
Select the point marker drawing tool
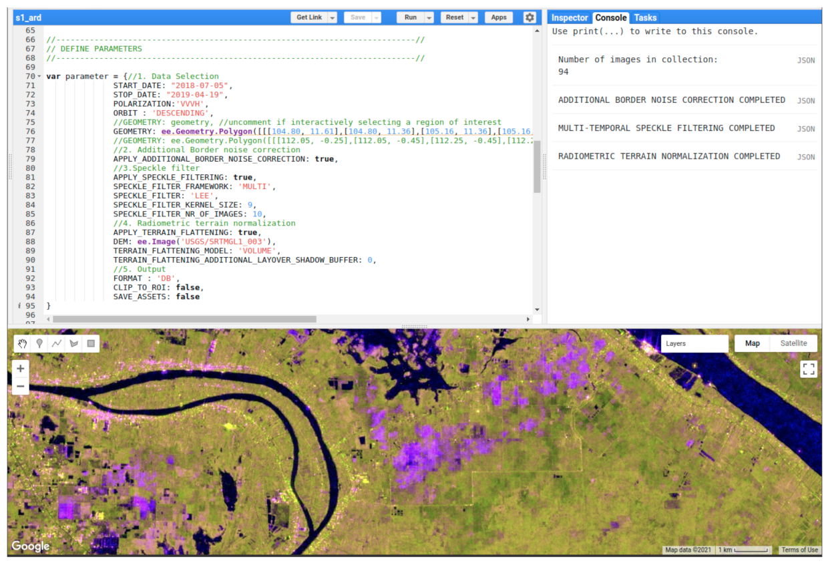pyautogui.click(x=39, y=343)
